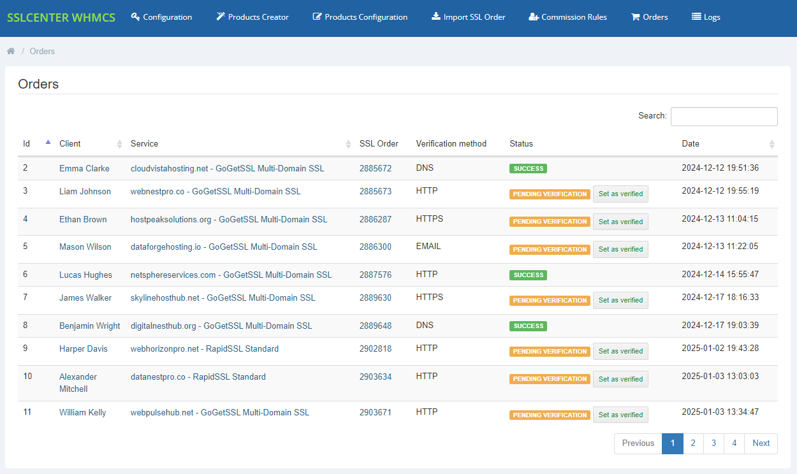Click Next to view more orders
The image size is (797, 474).
click(761, 443)
